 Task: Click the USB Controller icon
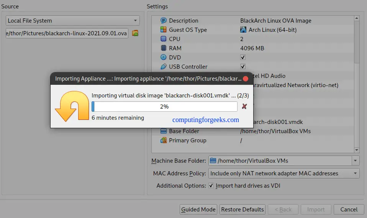tap(163, 66)
